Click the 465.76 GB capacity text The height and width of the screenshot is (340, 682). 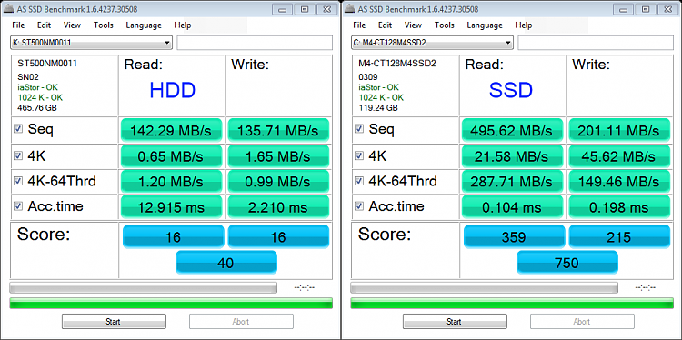pyautogui.click(x=37, y=108)
